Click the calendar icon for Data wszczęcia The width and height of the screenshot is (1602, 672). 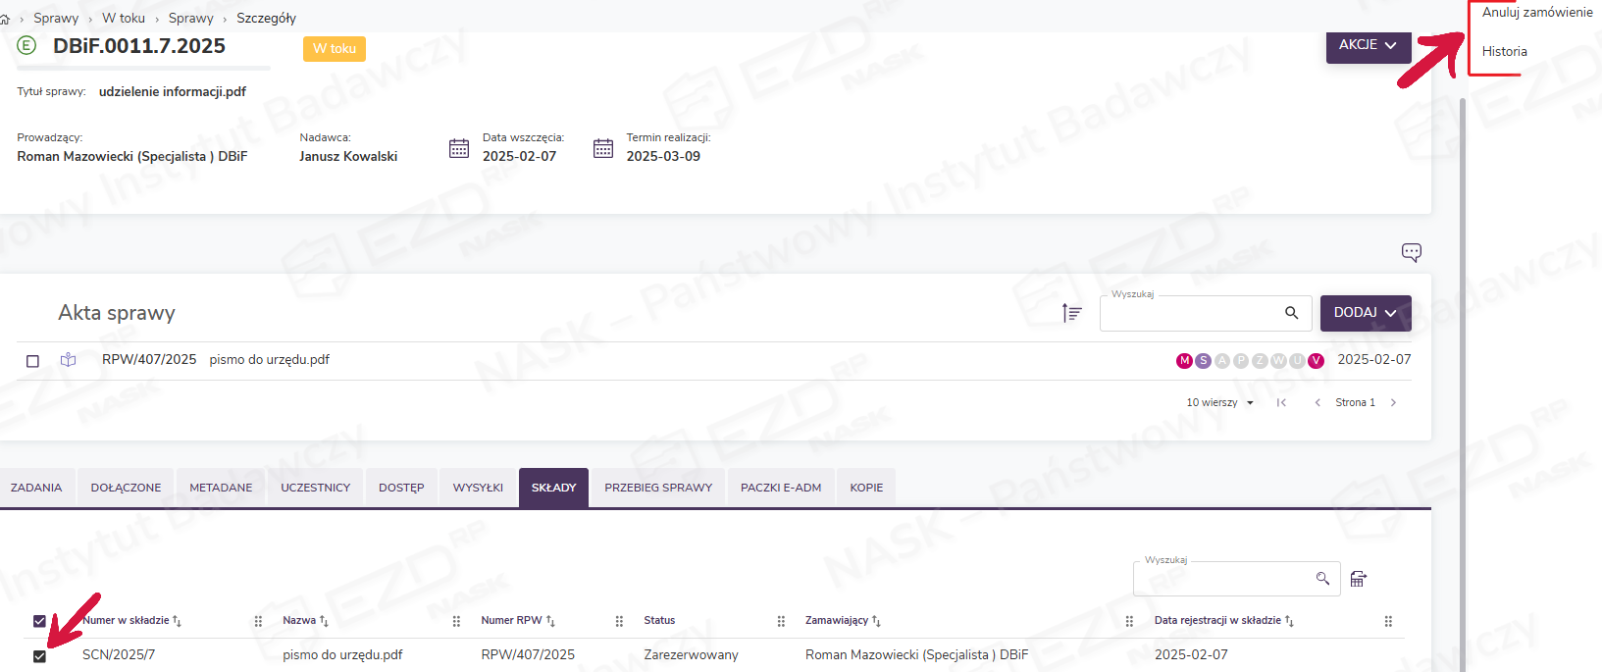point(459,148)
